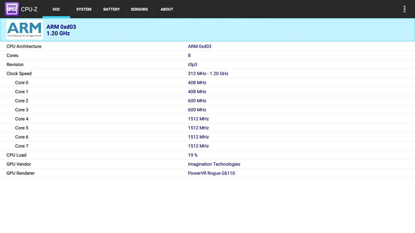This screenshot has height=233, width=415.
Task: Click Core 3's '600 MHz' value
Action: (x=197, y=110)
